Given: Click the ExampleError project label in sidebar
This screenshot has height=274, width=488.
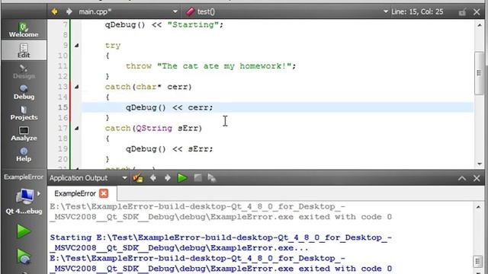Looking at the screenshot, I should click(x=24, y=177).
